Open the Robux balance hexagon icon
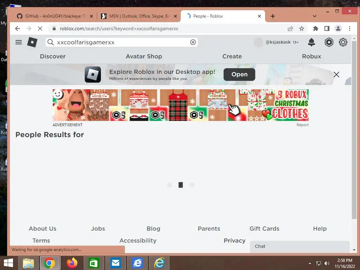 click(329, 42)
